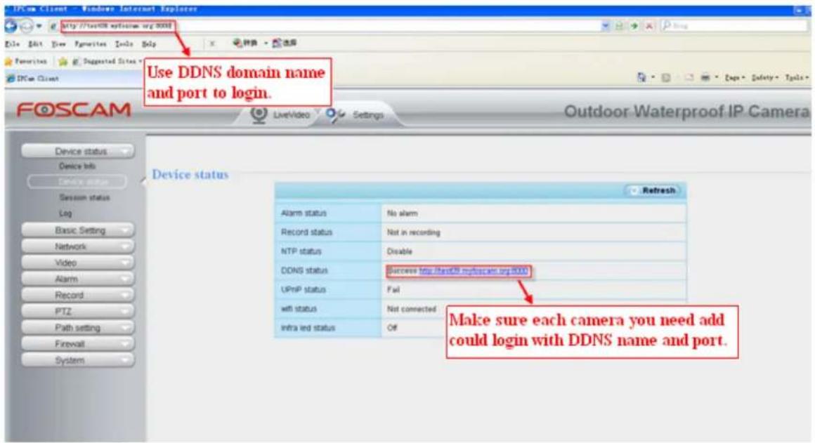Click the magnifier icon in Bing search box

point(667,25)
